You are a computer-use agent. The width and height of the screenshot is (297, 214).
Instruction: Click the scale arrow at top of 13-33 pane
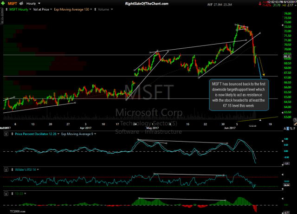pyautogui.click(x=283, y=199)
